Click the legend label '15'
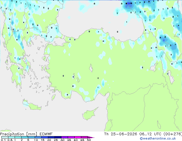This screenshot has width=182, height=141. [42, 140]
